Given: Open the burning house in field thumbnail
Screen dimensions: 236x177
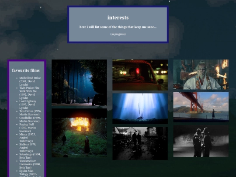Looking at the screenshot, I should pos(79,133).
